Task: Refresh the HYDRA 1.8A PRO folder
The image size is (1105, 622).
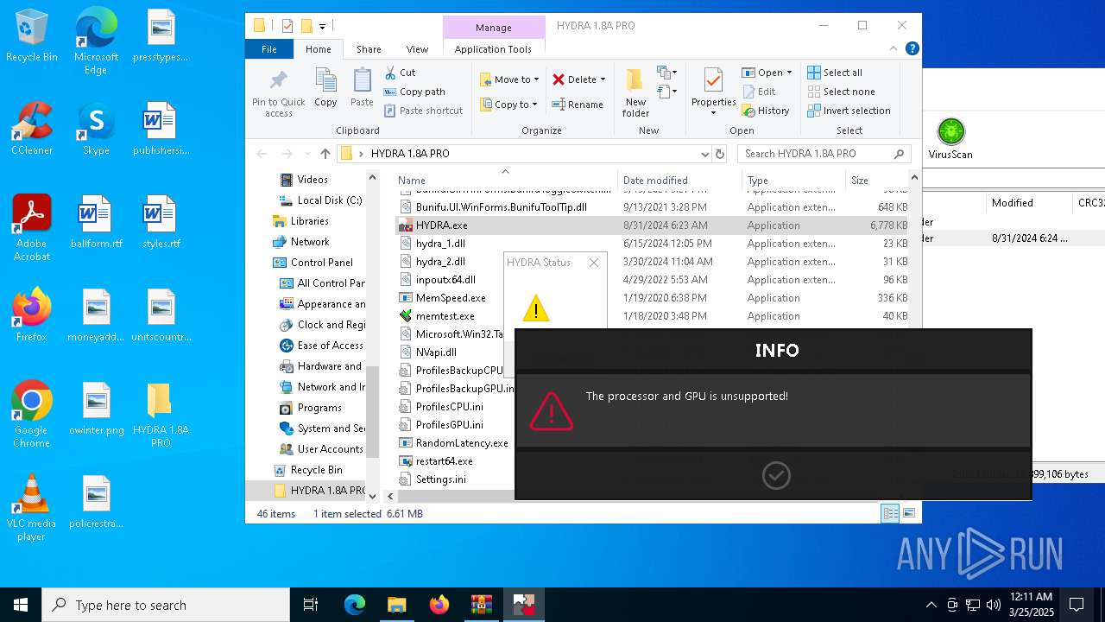Action: [720, 154]
